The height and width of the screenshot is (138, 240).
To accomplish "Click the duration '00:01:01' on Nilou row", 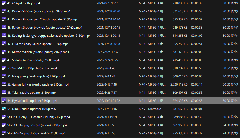I will tap(197, 109).
